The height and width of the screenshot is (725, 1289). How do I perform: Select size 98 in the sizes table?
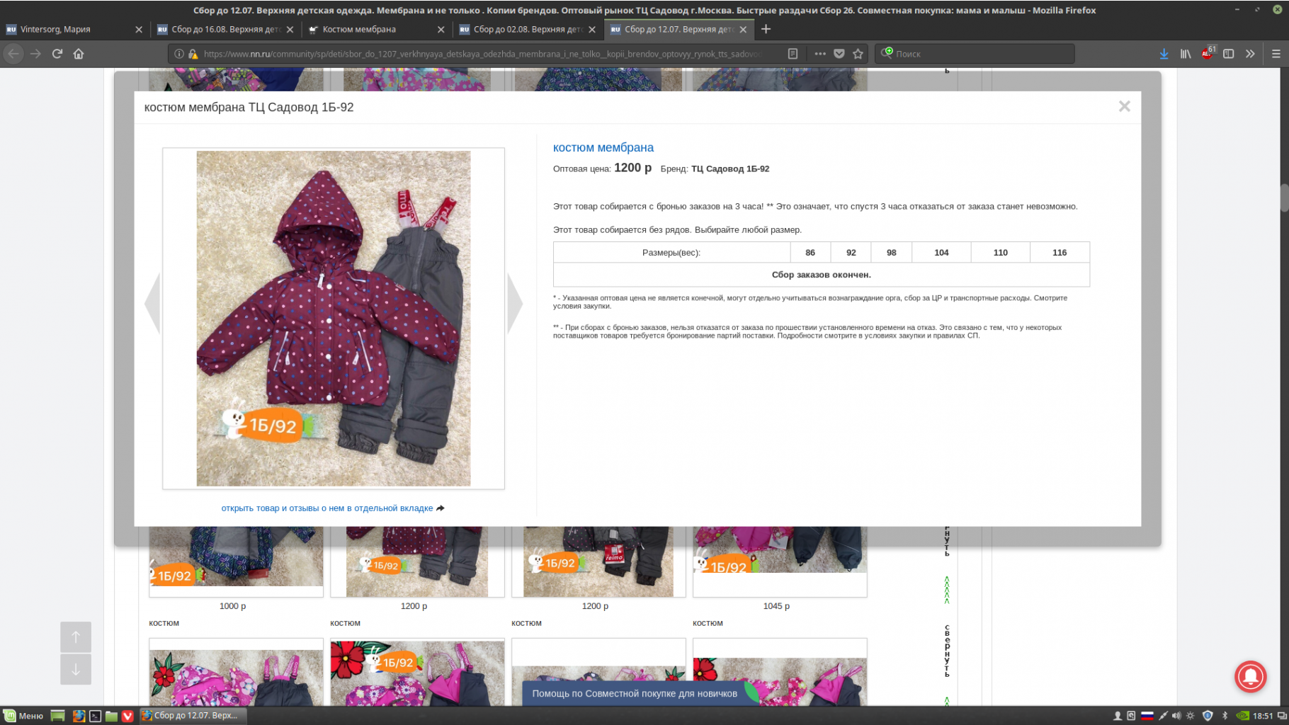pos(891,252)
